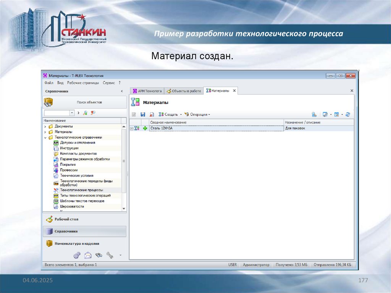Click the gears icon in bottom navigation strip
Image resolution: width=391 pixels, height=293 pixels.
[x=77, y=255]
